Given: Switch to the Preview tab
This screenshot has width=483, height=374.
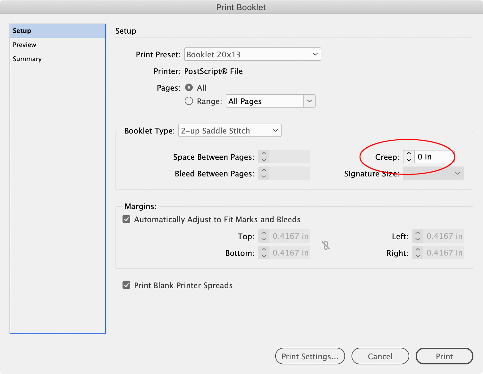Looking at the screenshot, I should coord(24,45).
